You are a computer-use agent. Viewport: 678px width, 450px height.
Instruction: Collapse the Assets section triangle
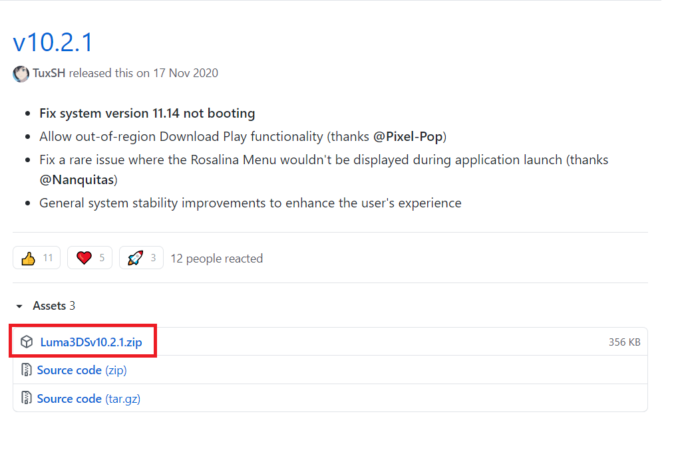coord(19,306)
